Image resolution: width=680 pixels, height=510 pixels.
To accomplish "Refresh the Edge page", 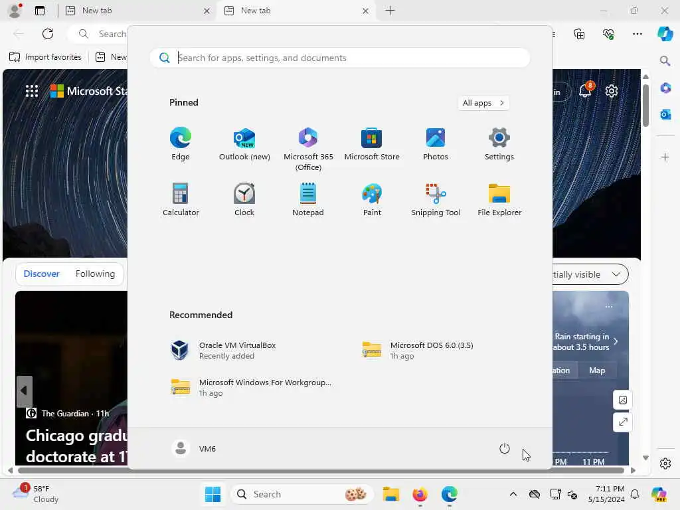I will [x=48, y=34].
